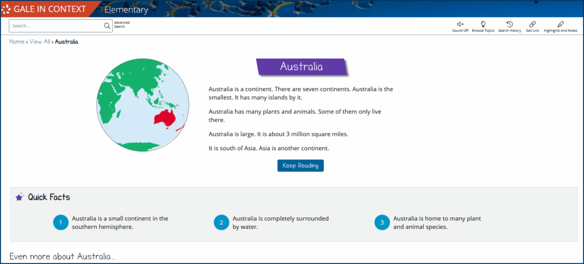Viewport: 584px width, 264px height.
Task: Click the search magnifier icon
Action: tap(107, 26)
